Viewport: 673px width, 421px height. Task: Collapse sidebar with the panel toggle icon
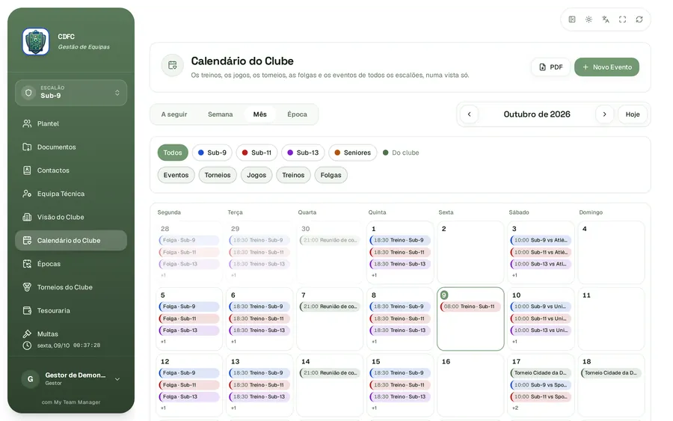tap(572, 19)
